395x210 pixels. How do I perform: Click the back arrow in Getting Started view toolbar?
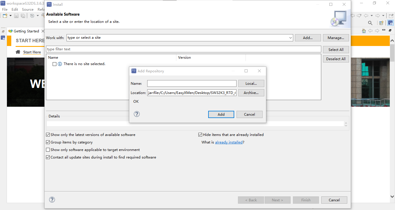pos(370,31)
